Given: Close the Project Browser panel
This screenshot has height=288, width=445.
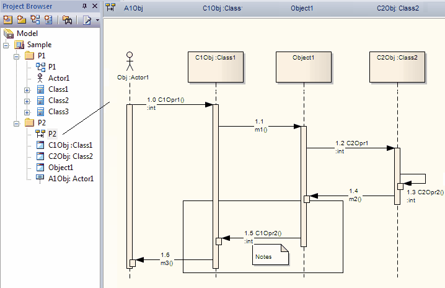Looking at the screenshot, I should coord(95,6).
